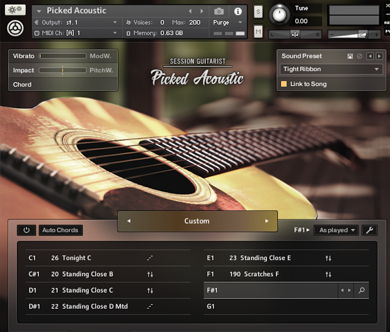Image resolution: width=390 pixels, height=332 pixels.
Task: Click the Voices 0 value
Action: [162, 22]
